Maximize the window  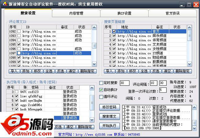coord(189,5)
